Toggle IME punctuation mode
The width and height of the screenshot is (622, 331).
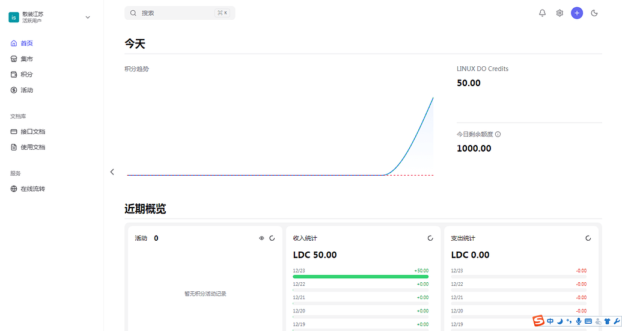point(569,321)
